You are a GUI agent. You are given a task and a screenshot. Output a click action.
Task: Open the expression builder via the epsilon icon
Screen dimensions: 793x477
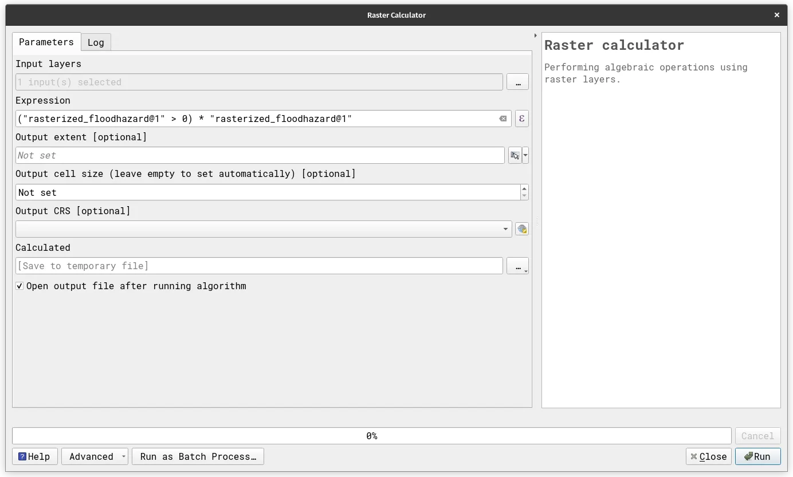(x=521, y=119)
